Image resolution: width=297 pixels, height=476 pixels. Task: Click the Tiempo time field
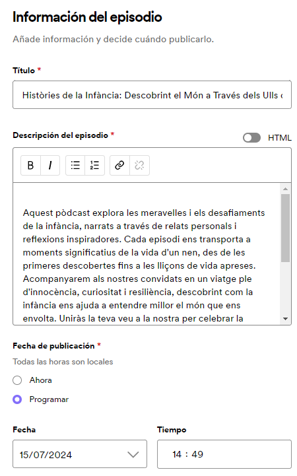tap(224, 454)
